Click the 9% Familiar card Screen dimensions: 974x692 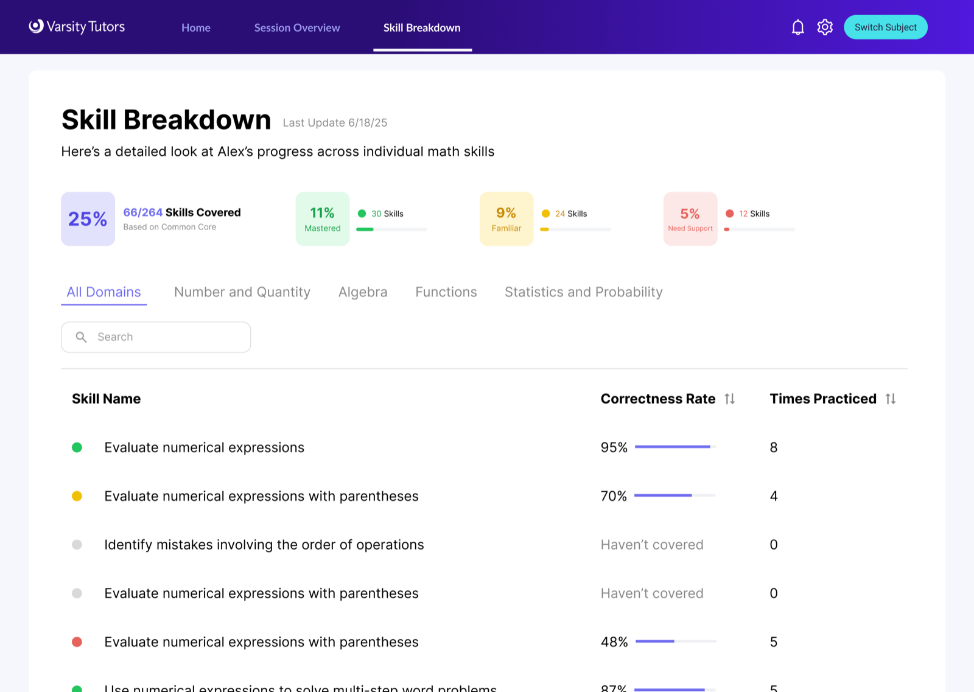tap(506, 219)
